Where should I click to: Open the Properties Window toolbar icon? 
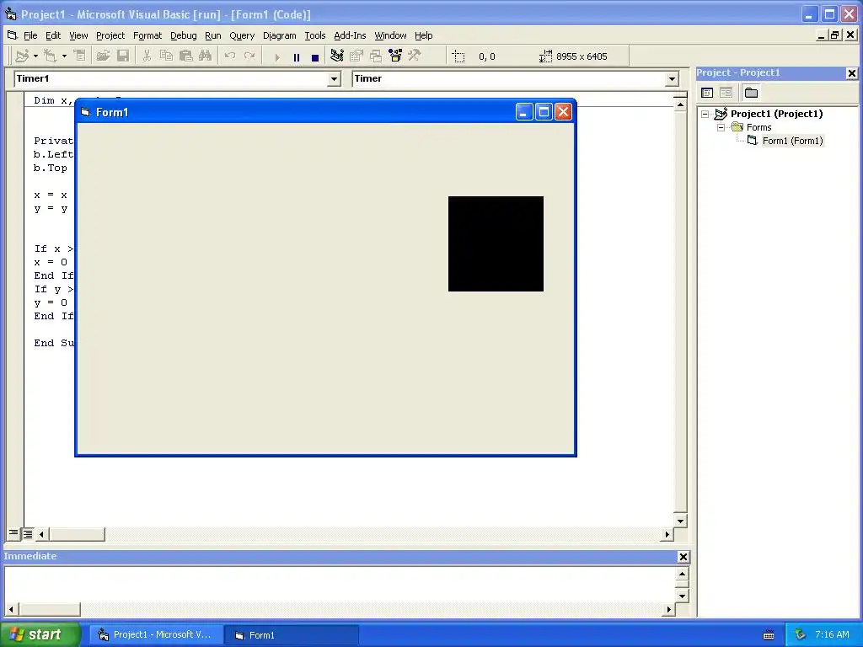356,56
